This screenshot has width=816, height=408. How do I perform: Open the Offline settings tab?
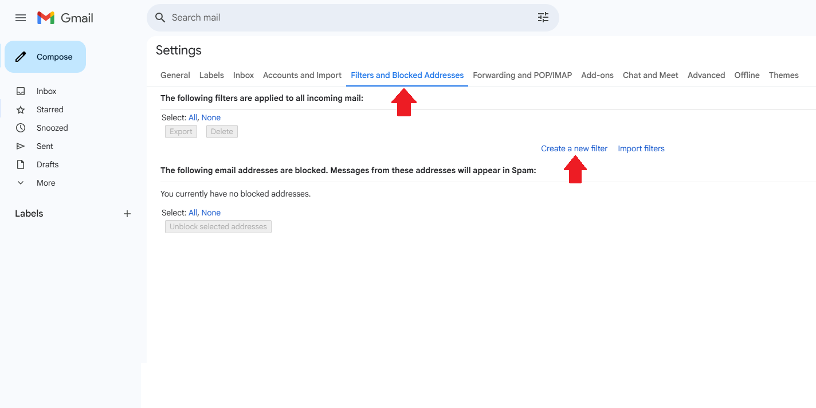[x=747, y=75]
